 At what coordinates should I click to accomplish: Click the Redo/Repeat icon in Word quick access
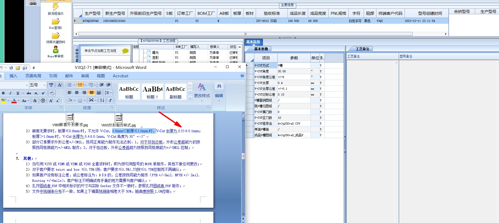pos(11,68)
